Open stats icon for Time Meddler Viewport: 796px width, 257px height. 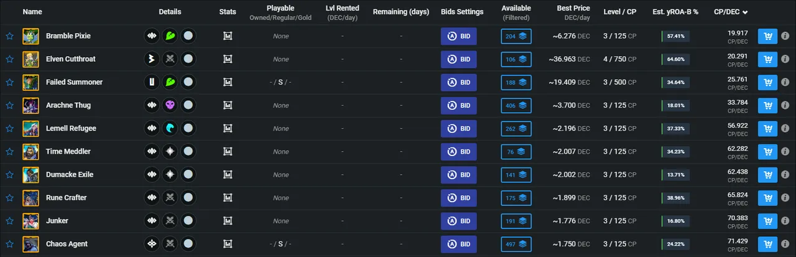(x=228, y=151)
